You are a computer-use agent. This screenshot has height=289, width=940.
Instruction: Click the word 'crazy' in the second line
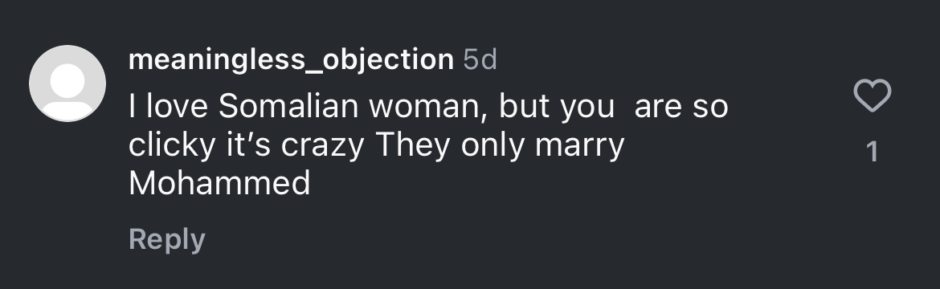[322, 145]
